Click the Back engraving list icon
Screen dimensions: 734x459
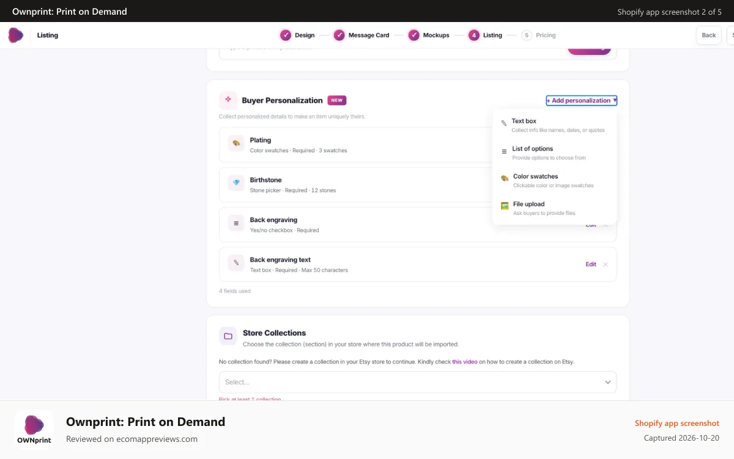point(236,223)
